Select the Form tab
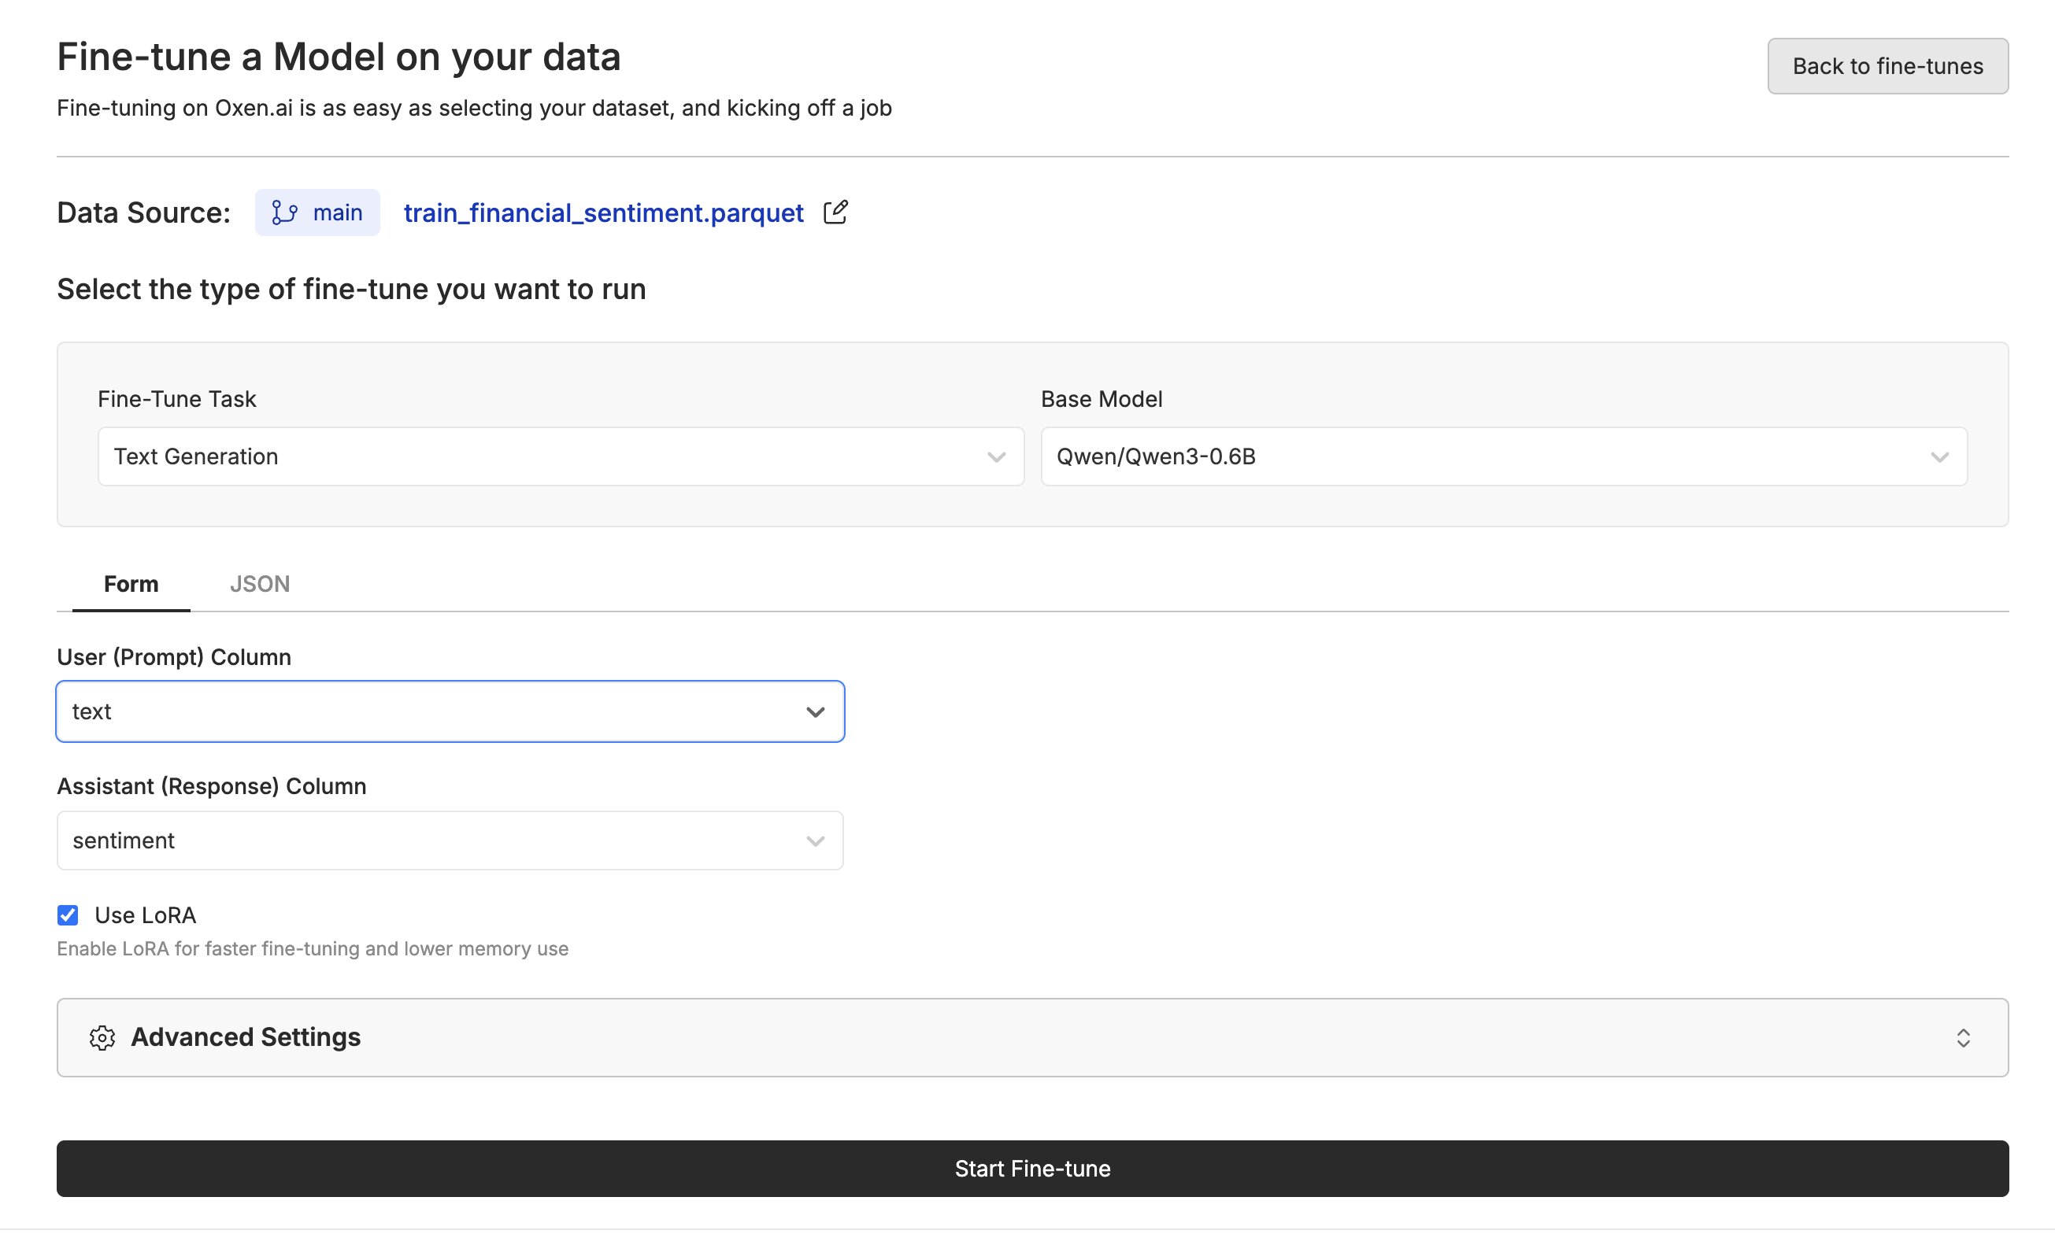This screenshot has height=1234, width=2055. tap(131, 584)
